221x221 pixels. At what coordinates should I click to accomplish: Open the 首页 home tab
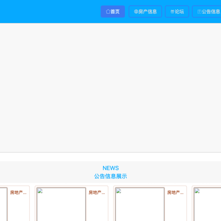point(113,11)
